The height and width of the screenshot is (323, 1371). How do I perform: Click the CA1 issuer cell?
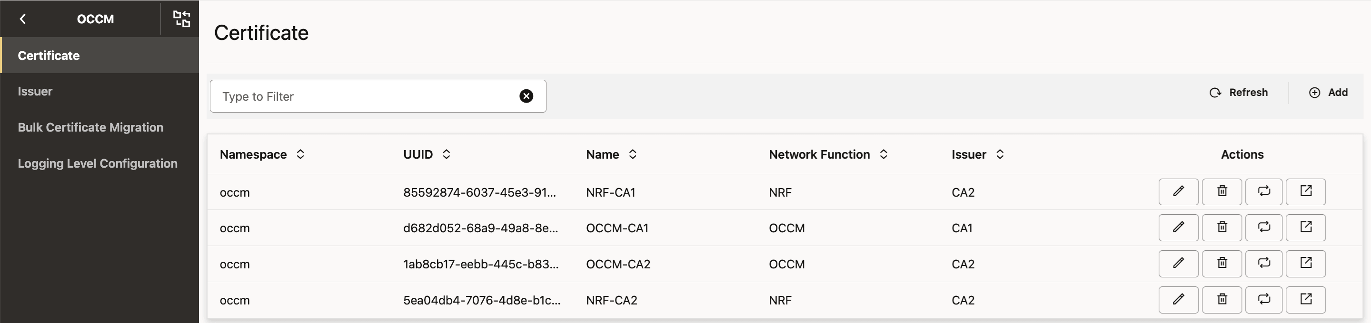962,228
